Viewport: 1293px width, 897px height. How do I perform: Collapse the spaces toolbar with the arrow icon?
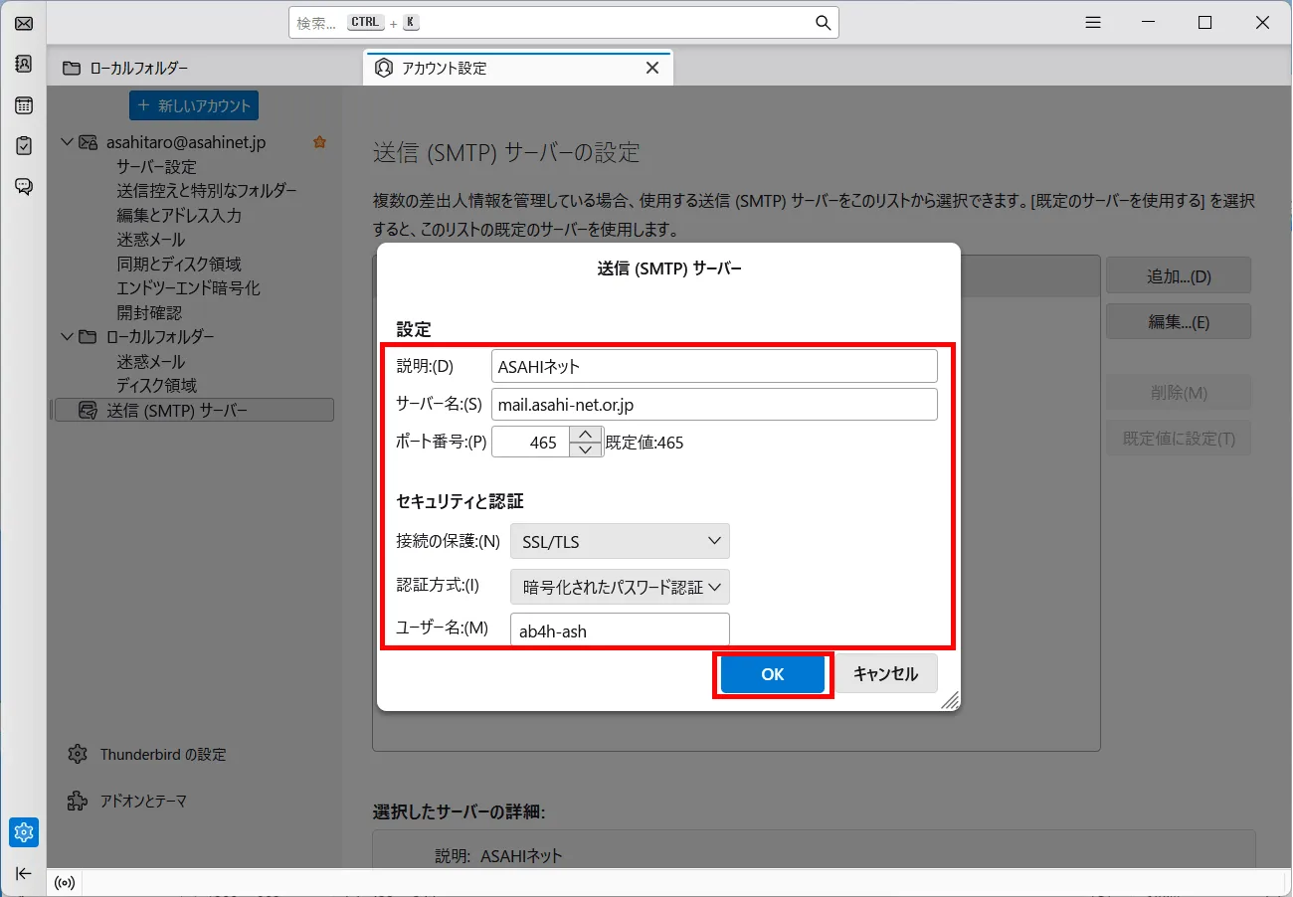pos(23,873)
